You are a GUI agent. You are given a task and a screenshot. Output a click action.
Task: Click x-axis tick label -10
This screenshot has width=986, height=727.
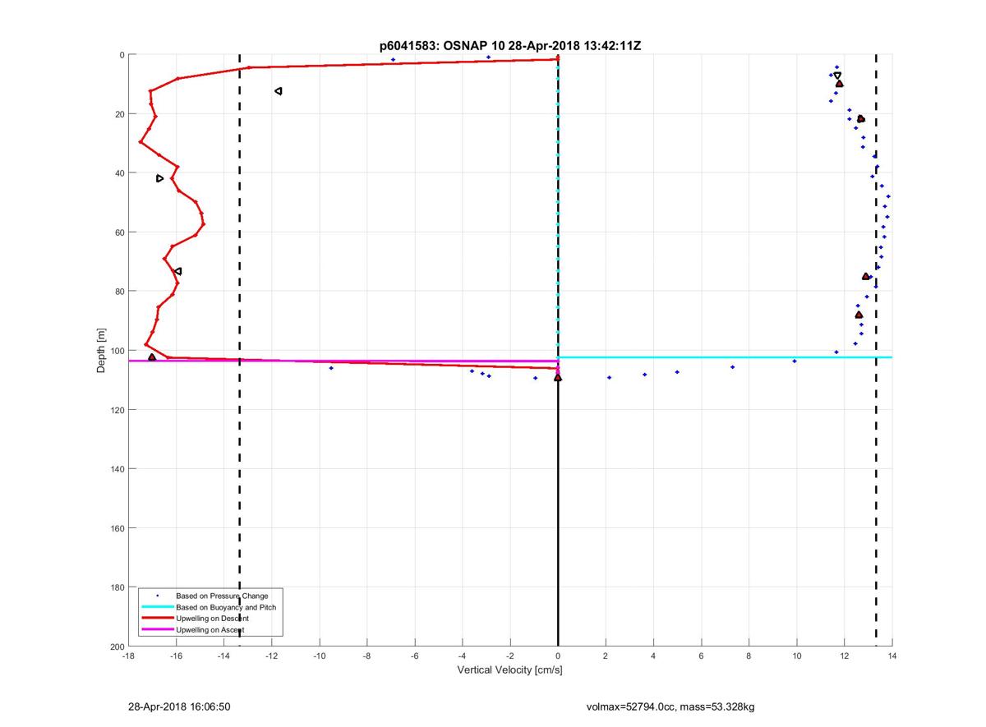(x=319, y=656)
